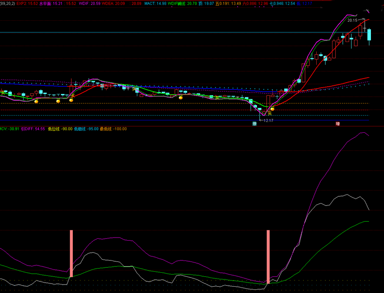384x293 pixels.
Task: Select the gold ball signal beside the 12.17 bottom
Action: 272,109
